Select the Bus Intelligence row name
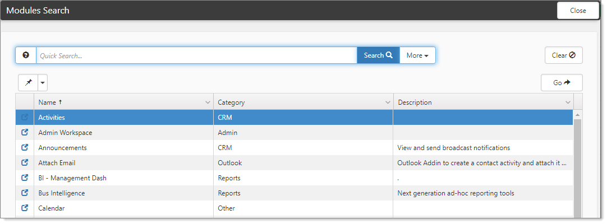The height and width of the screenshot is (224, 607). (x=62, y=193)
